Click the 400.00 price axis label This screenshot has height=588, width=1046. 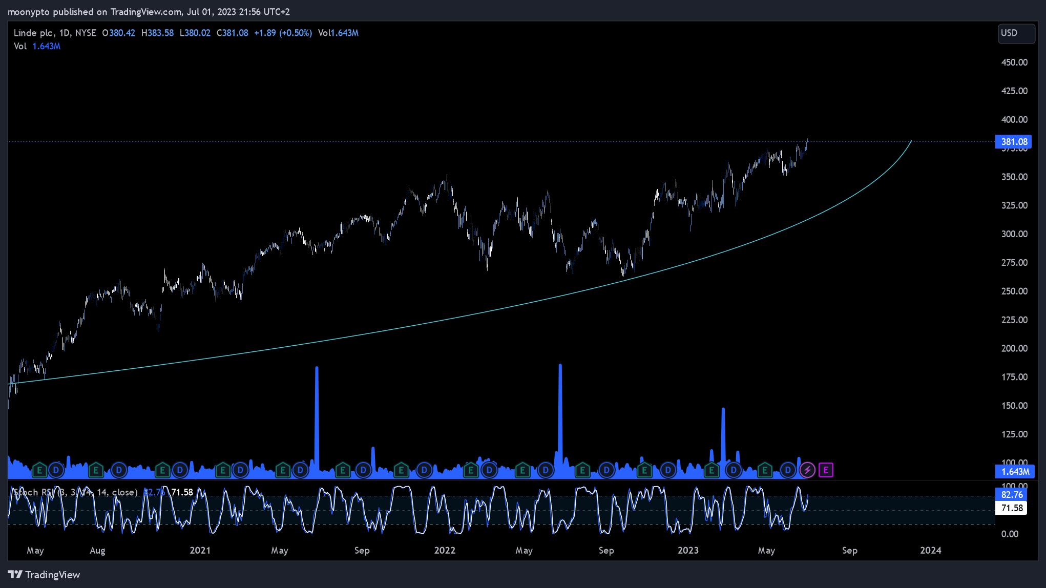pyautogui.click(x=1014, y=120)
